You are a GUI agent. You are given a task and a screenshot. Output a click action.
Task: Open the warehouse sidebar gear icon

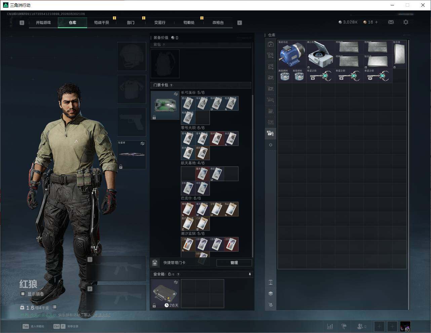click(271, 145)
